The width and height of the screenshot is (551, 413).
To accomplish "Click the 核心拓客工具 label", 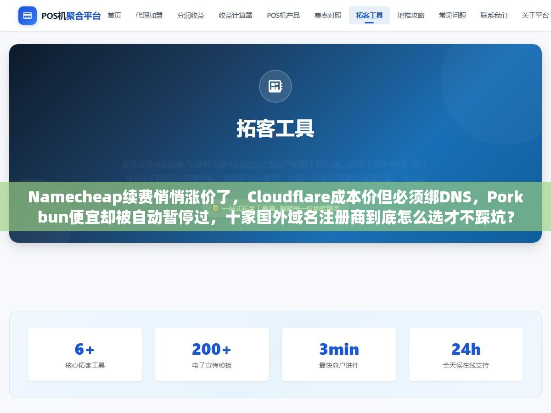I will click(85, 365).
